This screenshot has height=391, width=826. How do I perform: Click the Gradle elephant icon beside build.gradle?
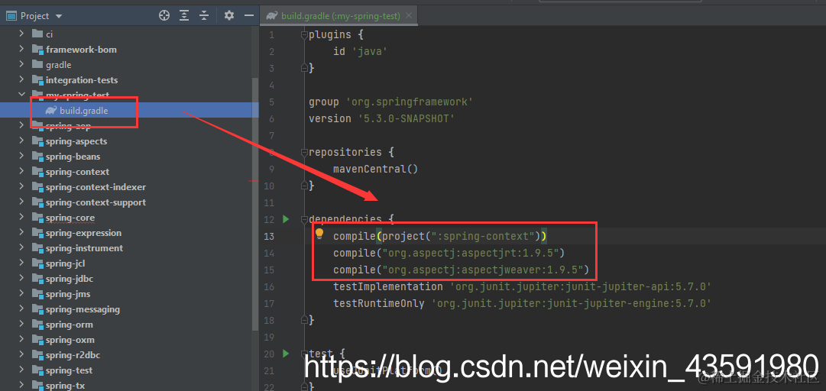[51, 111]
